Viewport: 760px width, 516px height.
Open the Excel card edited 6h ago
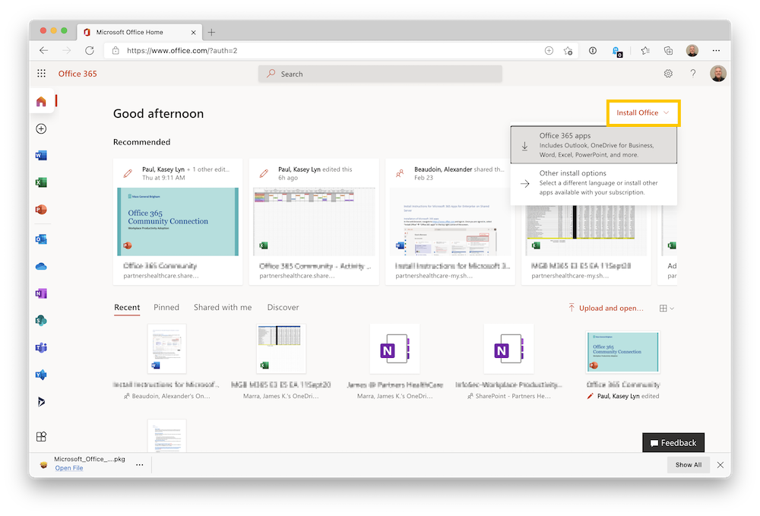[x=314, y=221]
